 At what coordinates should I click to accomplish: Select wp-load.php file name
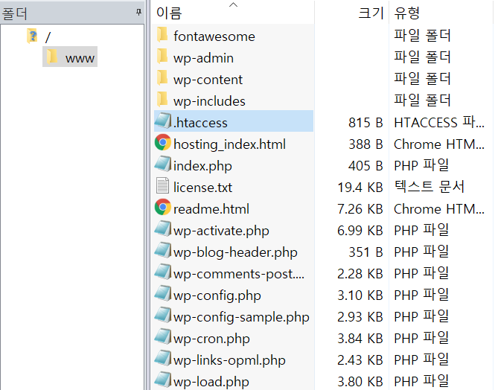[x=211, y=382]
